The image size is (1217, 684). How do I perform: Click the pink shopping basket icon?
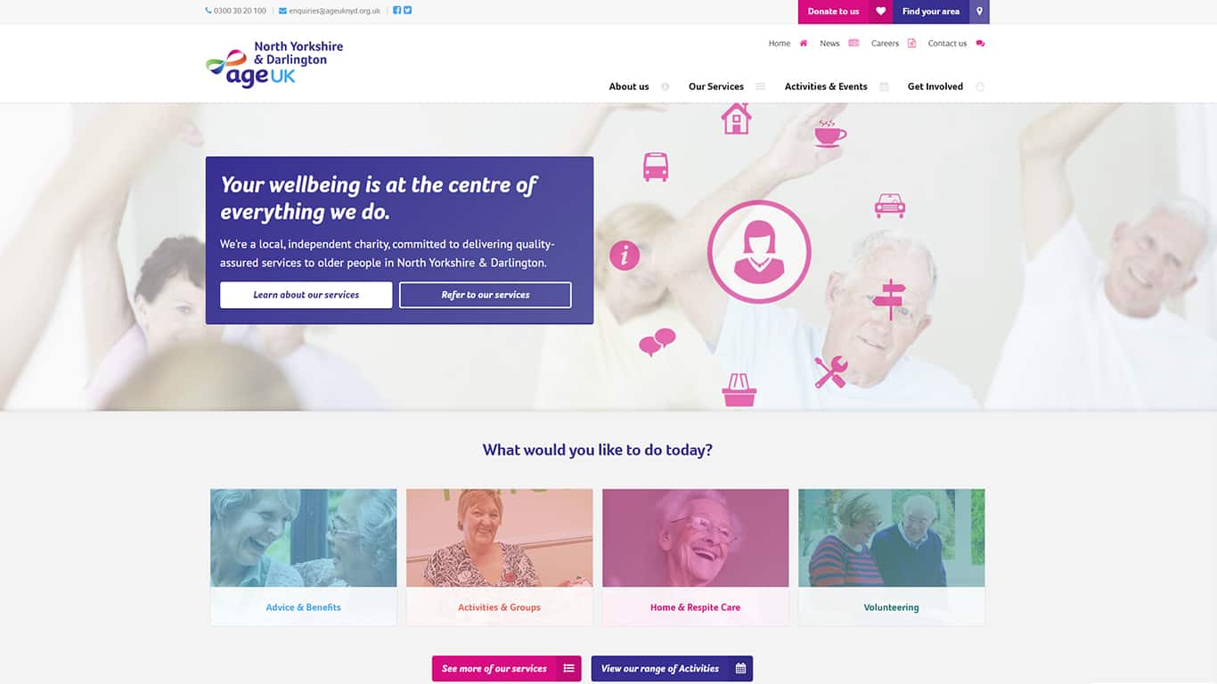pos(739,390)
